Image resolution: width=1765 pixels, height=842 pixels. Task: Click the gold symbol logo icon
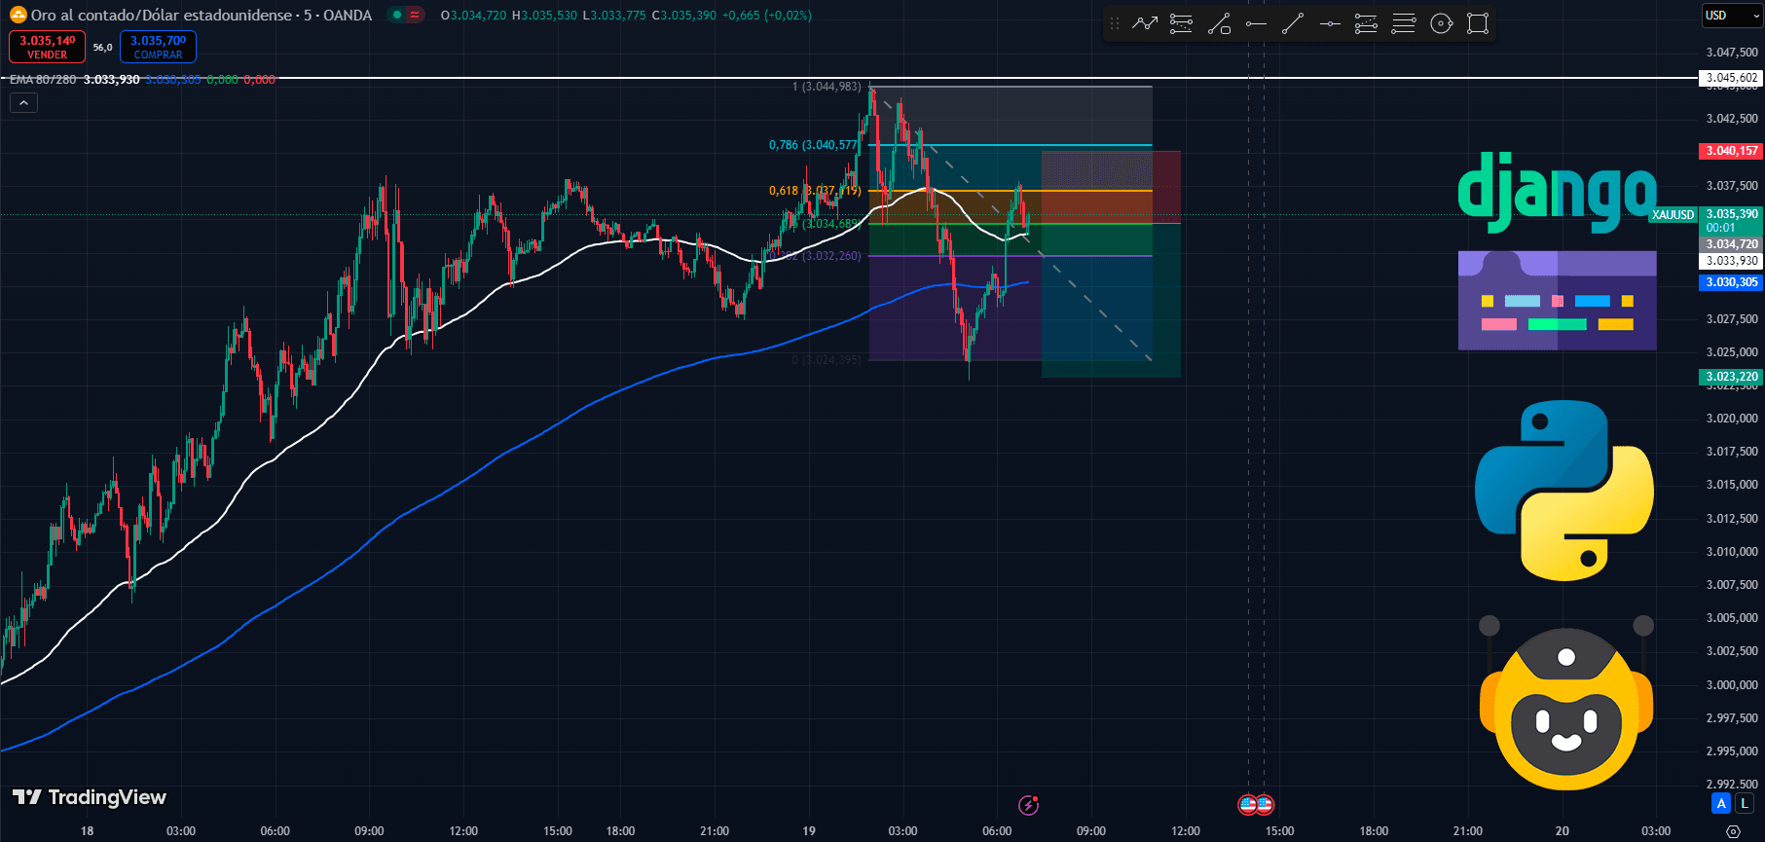pyautogui.click(x=18, y=15)
